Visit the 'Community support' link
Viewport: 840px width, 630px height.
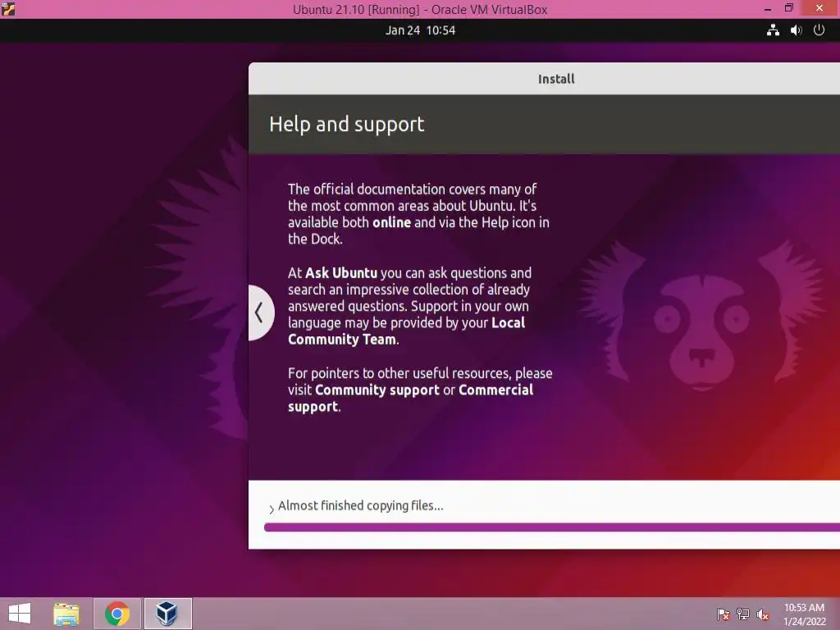point(377,390)
